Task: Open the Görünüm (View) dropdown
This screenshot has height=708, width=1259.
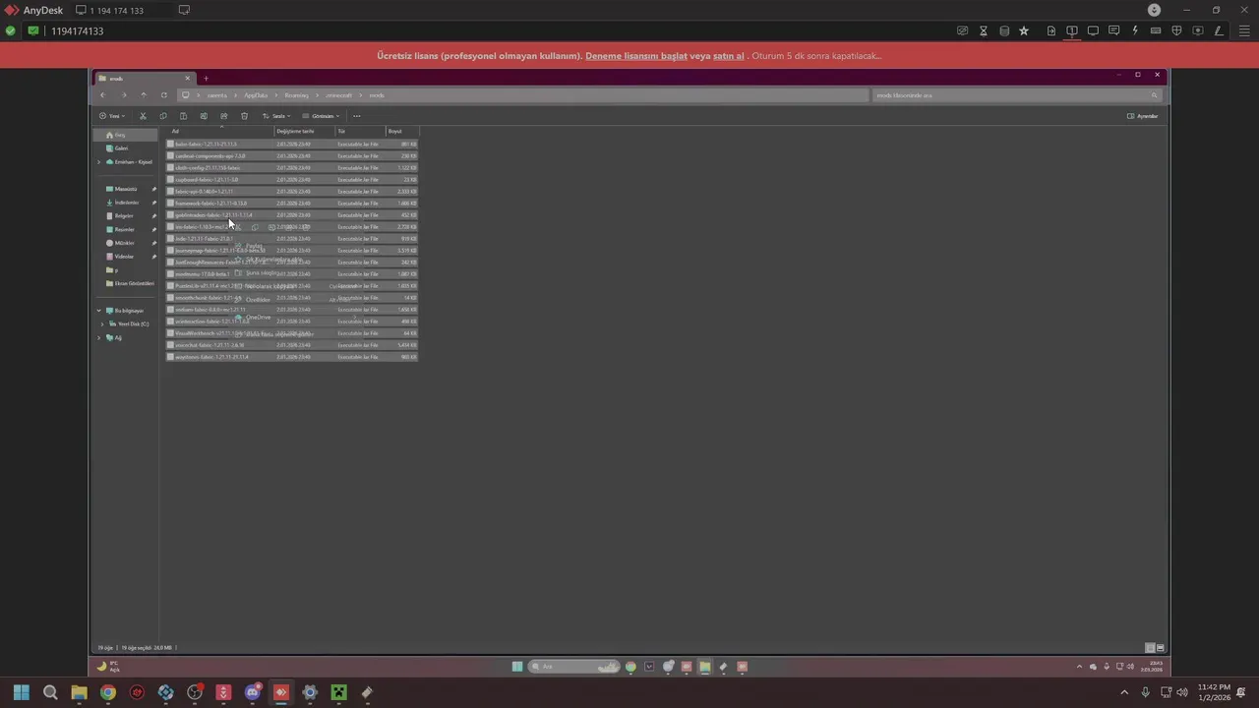Action: (322, 116)
